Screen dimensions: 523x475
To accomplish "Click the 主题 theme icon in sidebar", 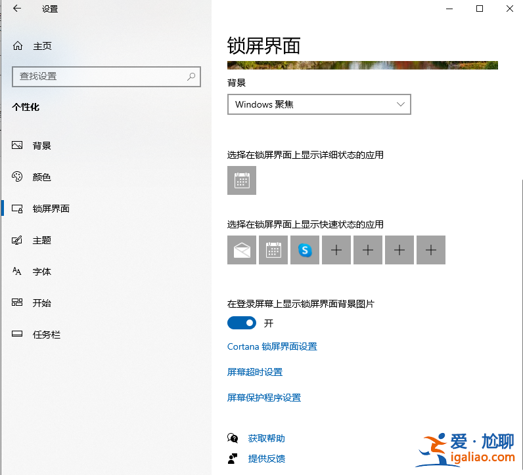I will (17, 240).
